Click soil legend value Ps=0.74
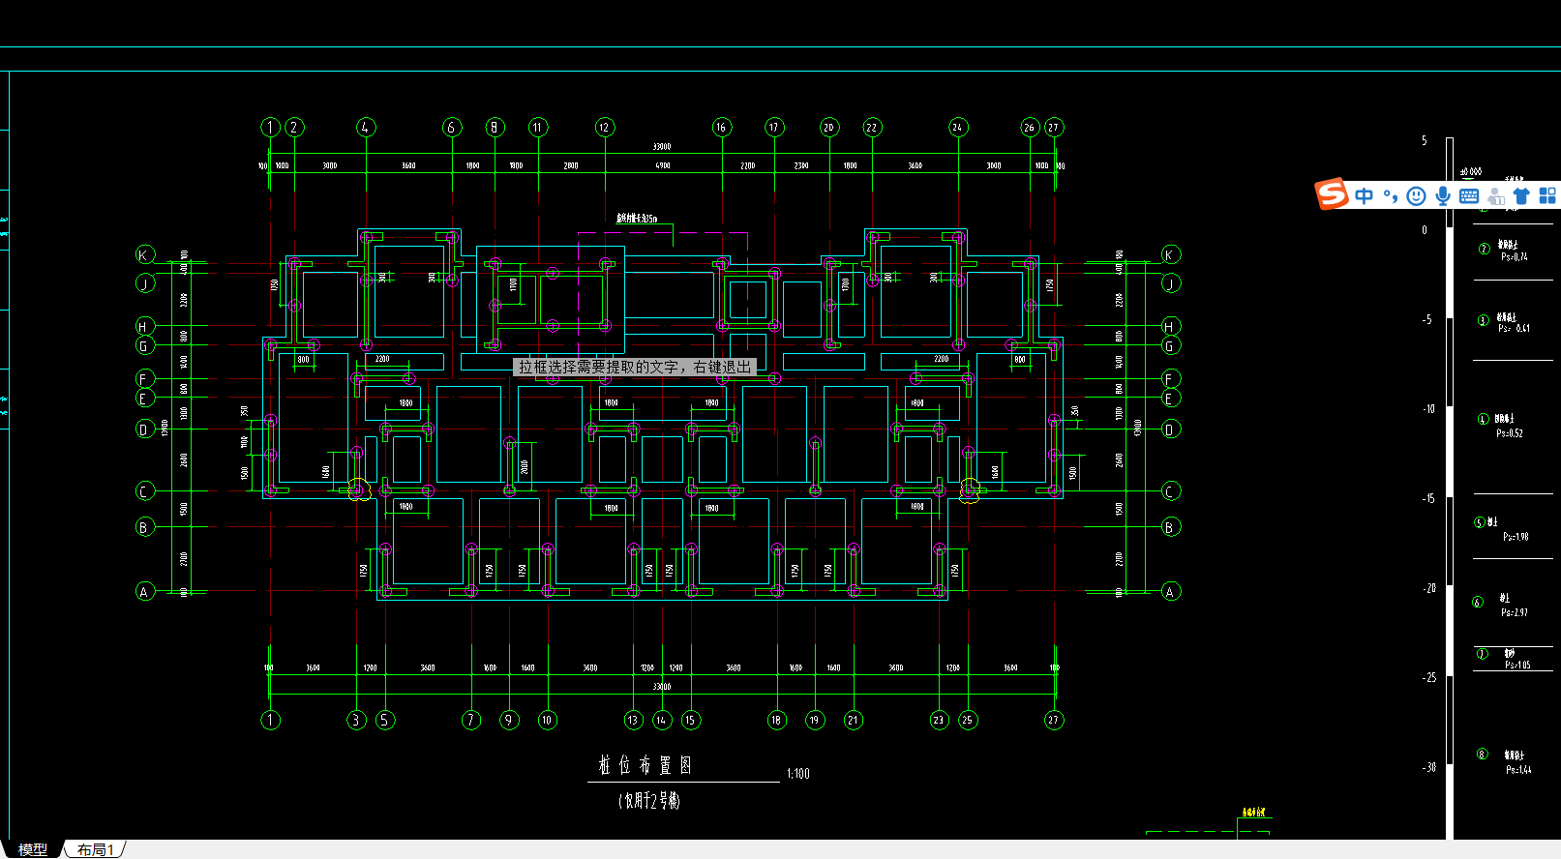Image resolution: width=1561 pixels, height=859 pixels. (x=1515, y=257)
